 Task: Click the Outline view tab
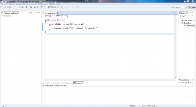pos(183,13)
